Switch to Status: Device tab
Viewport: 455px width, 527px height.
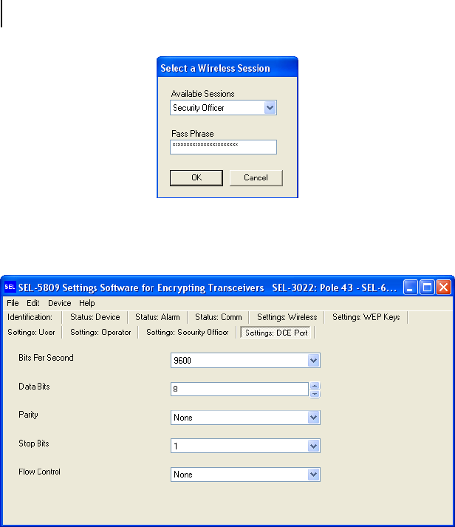(95, 317)
